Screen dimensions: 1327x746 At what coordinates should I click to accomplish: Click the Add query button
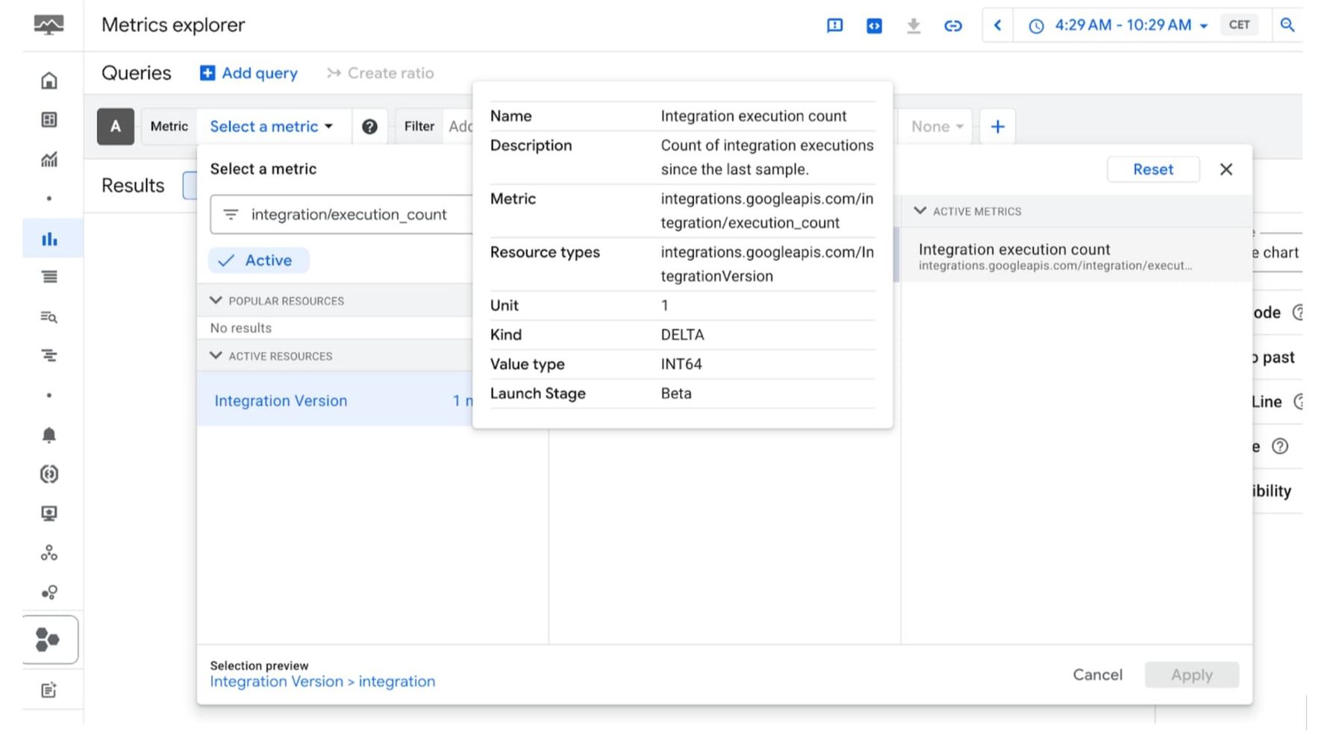point(248,72)
